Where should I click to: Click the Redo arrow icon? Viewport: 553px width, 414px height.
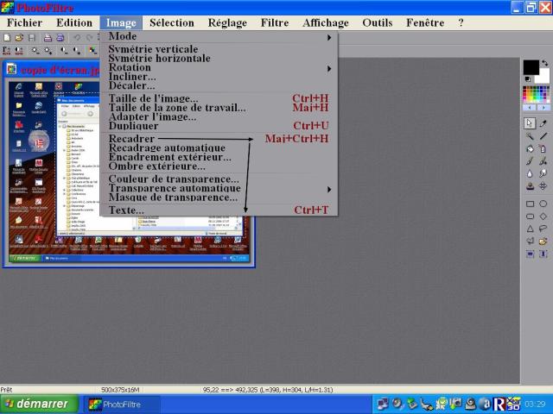pyautogui.click(x=89, y=37)
